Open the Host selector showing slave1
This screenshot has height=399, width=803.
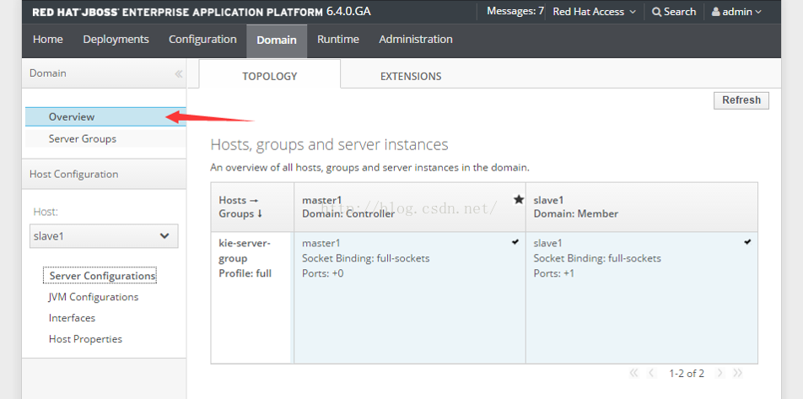tap(104, 236)
